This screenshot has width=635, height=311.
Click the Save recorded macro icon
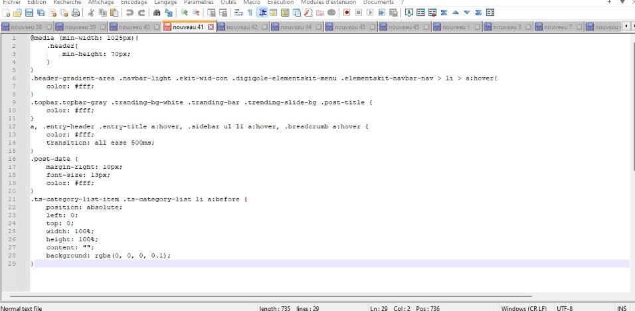(x=393, y=13)
